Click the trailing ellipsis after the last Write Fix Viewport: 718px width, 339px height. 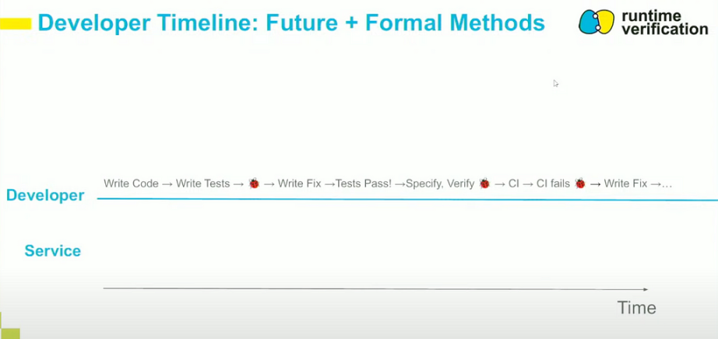[667, 185]
